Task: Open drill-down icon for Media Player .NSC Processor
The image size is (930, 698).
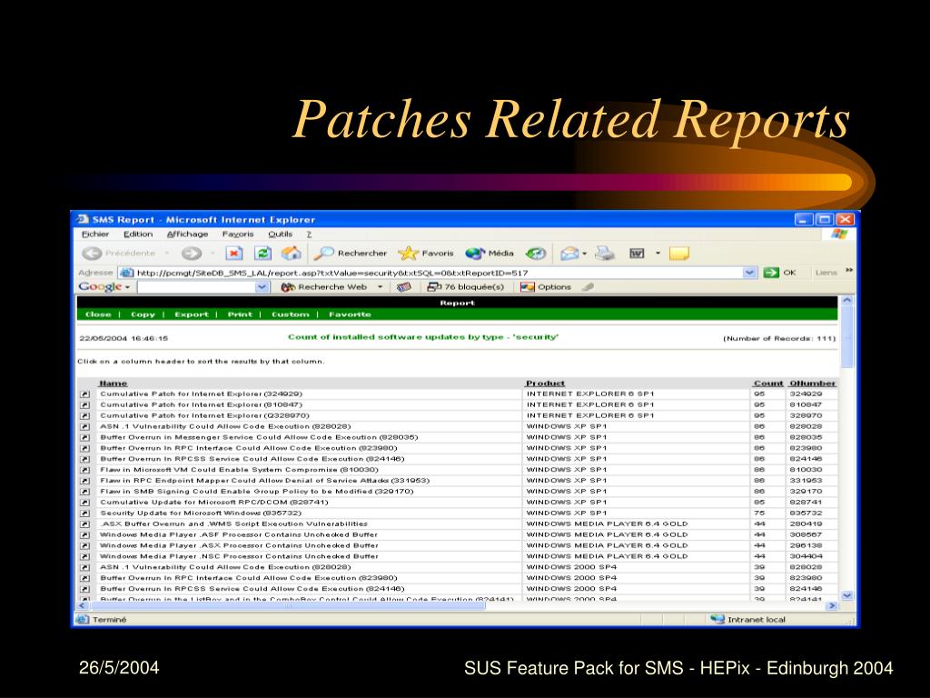Action: pos(84,557)
